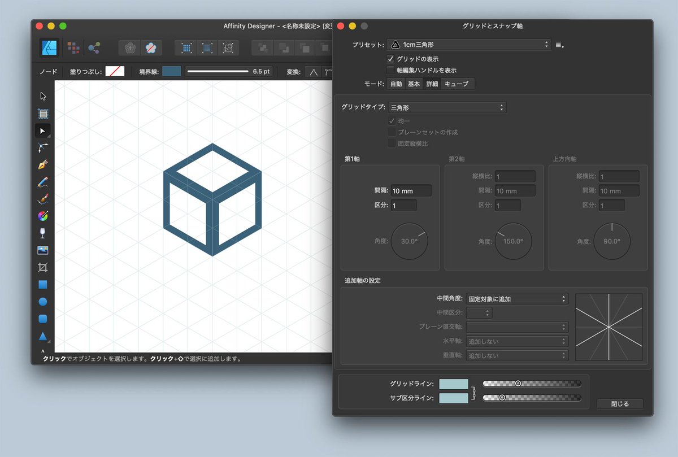
Task: Click the first arrange-order toolbar icon
Action: coord(263,48)
